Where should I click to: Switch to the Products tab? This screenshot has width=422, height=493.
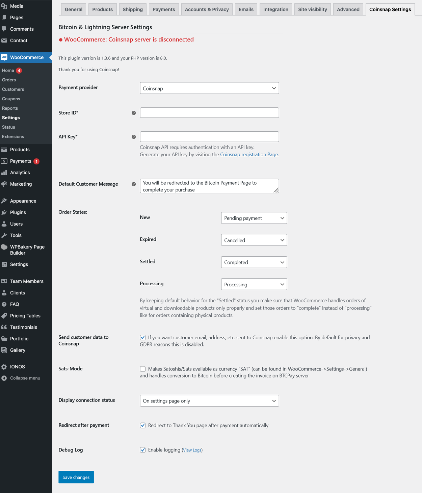pos(103,9)
